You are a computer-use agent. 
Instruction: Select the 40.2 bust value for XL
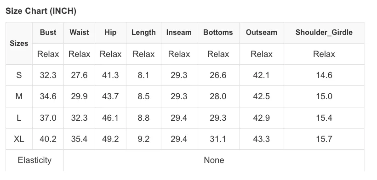point(48,139)
